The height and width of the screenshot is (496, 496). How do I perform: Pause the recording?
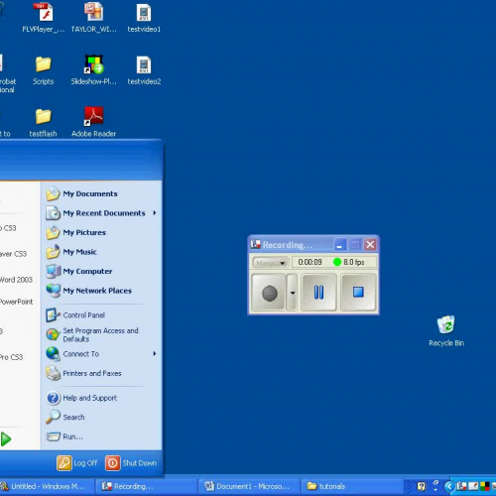pos(318,293)
